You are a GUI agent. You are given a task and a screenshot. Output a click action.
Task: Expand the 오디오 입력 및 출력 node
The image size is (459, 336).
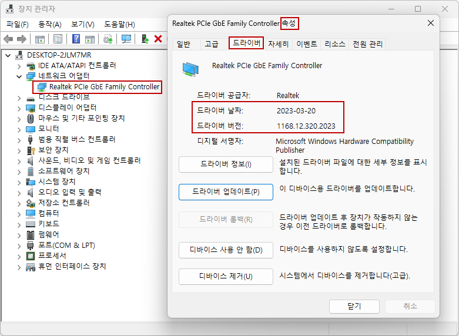pos(19,193)
